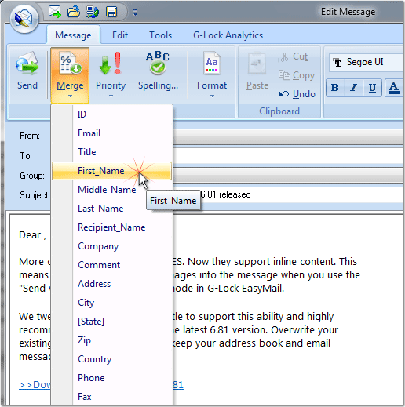Open the quick access toolbar customize arrow

pos(135,13)
